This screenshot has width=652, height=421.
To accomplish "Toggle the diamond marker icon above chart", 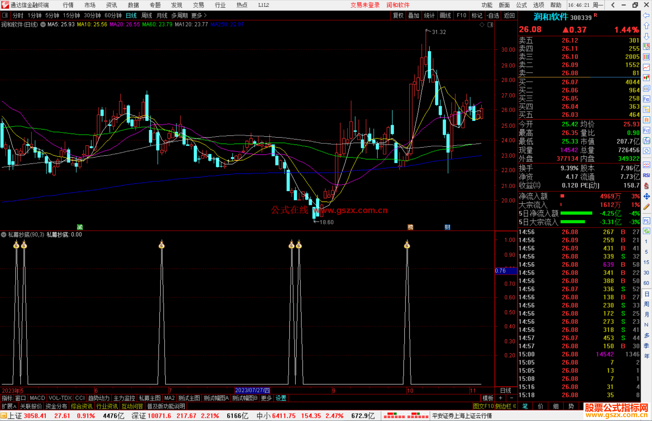I will [x=482, y=25].
